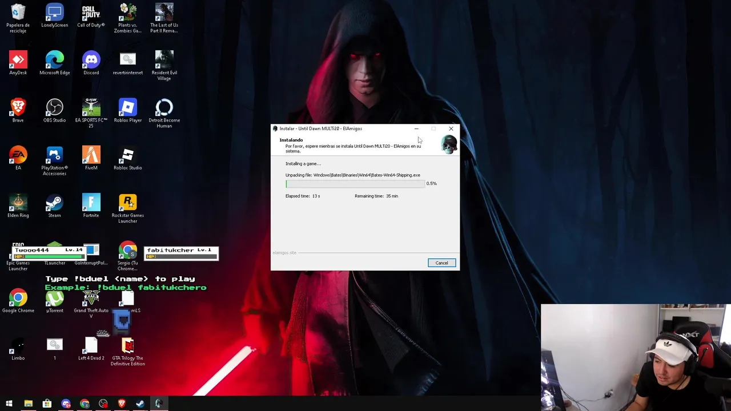Click the 'Installing a game...' status text
This screenshot has width=731, height=411.
(303, 164)
